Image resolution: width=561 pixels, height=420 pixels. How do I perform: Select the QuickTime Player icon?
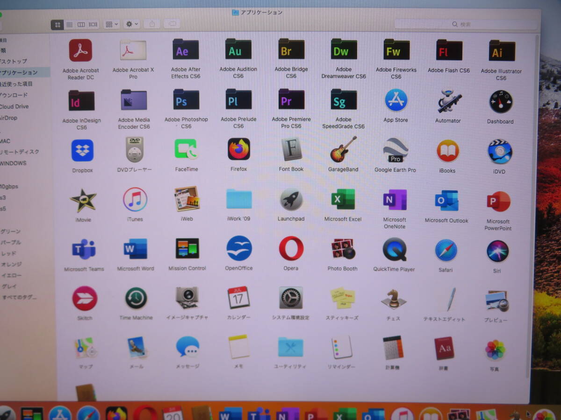coord(395,250)
